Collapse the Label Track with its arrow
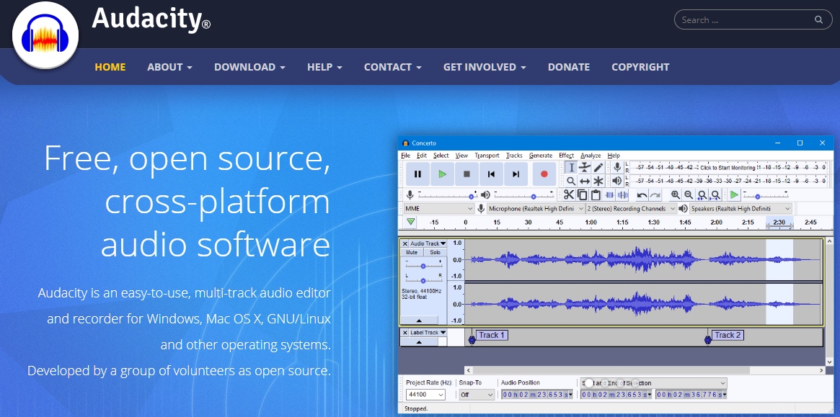The height and width of the screenshot is (417, 840). click(419, 341)
